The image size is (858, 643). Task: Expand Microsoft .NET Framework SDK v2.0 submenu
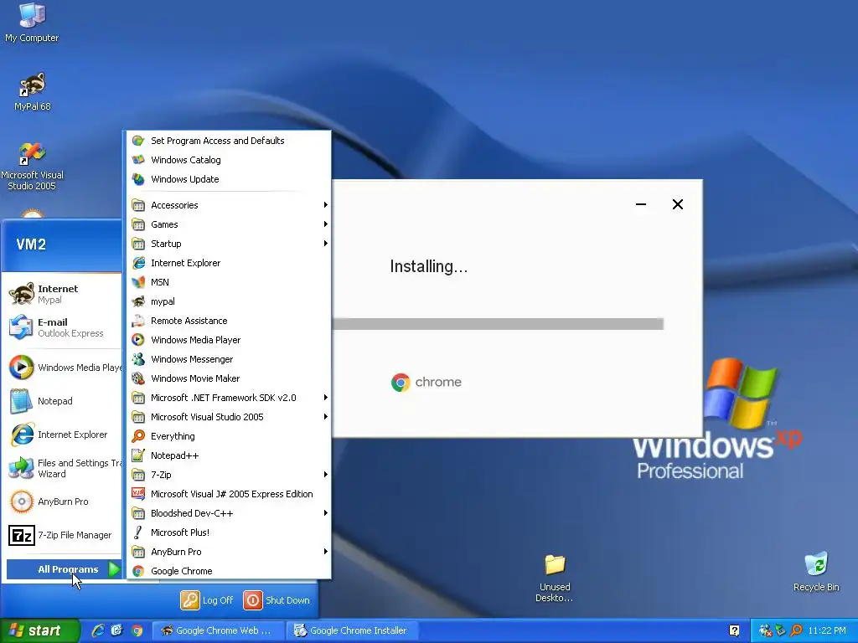(x=229, y=398)
